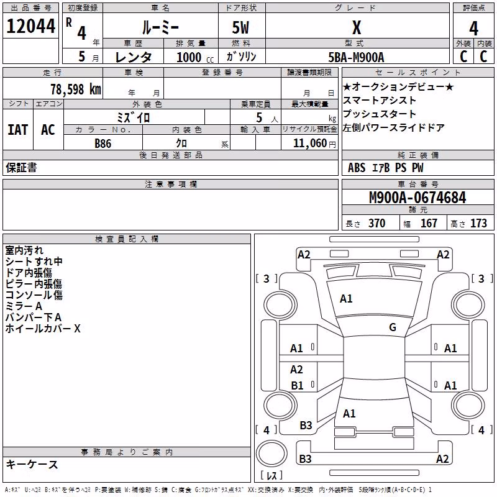Click the mileage 78,598 km

(x=76, y=89)
